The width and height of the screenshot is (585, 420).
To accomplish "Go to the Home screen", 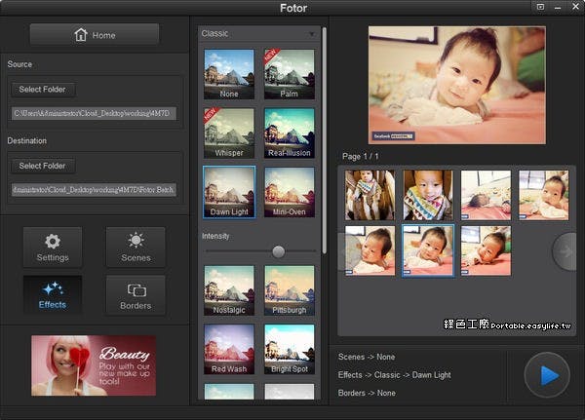I will (95, 35).
